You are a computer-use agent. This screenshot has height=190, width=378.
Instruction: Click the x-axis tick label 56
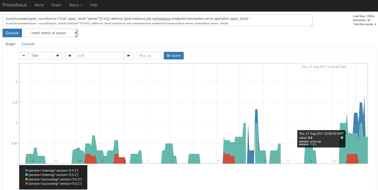[33, 161]
